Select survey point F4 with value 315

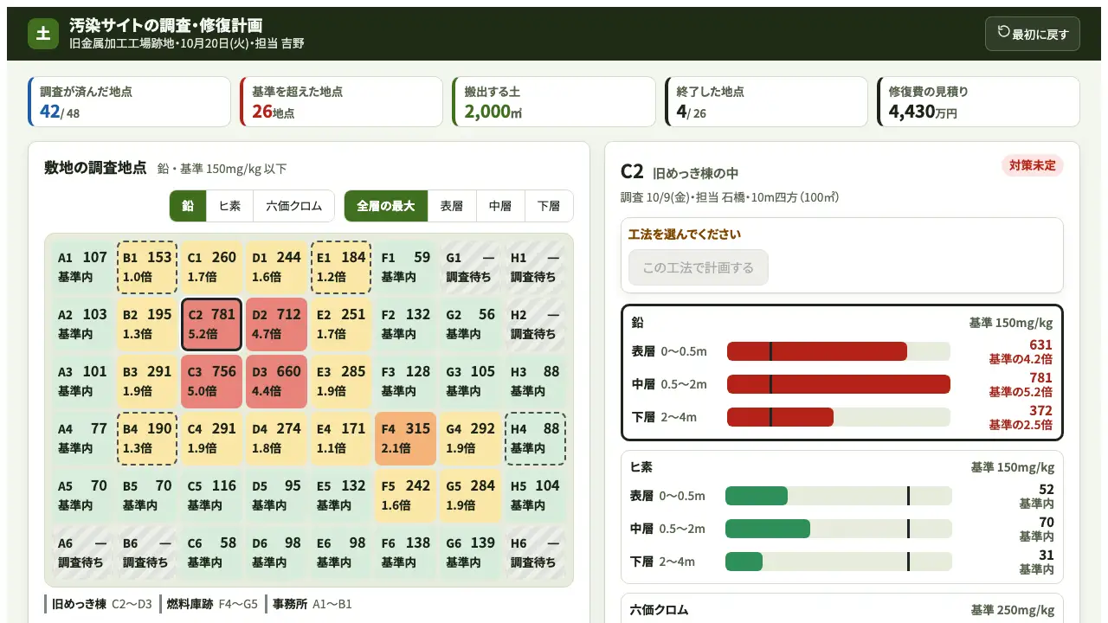tap(406, 439)
